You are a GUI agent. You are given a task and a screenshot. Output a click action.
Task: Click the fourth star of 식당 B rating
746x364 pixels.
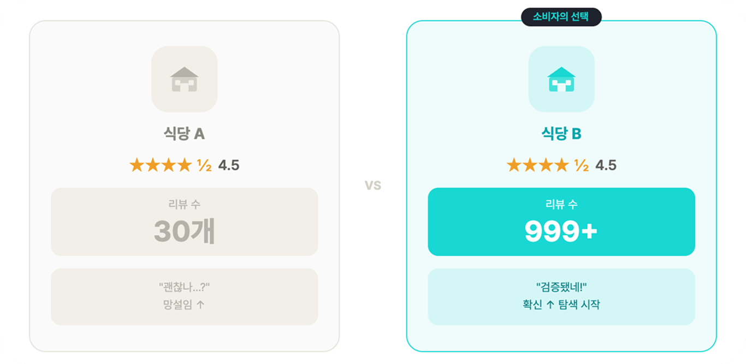click(562, 165)
